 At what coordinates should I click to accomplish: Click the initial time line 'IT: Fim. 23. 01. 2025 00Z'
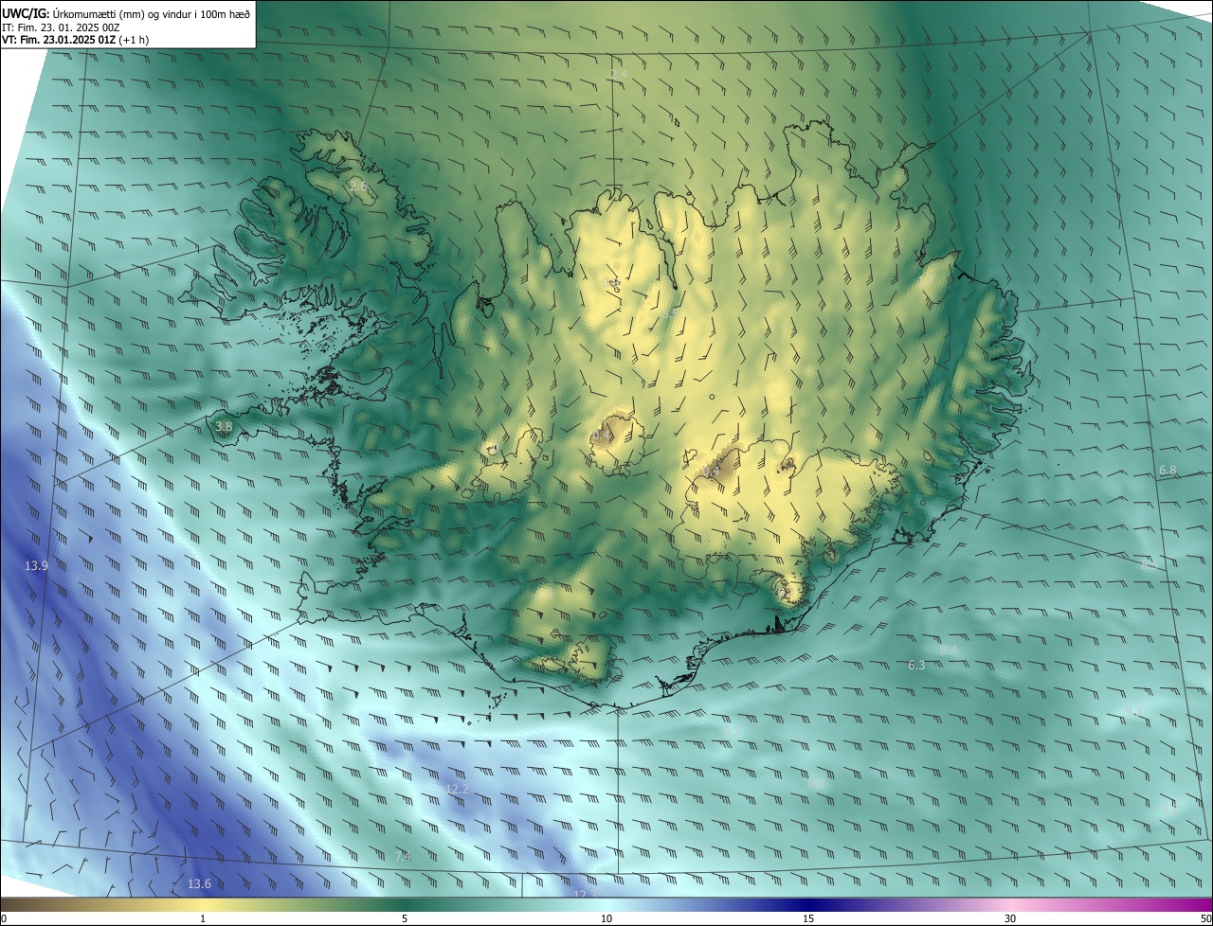[x=61, y=27]
